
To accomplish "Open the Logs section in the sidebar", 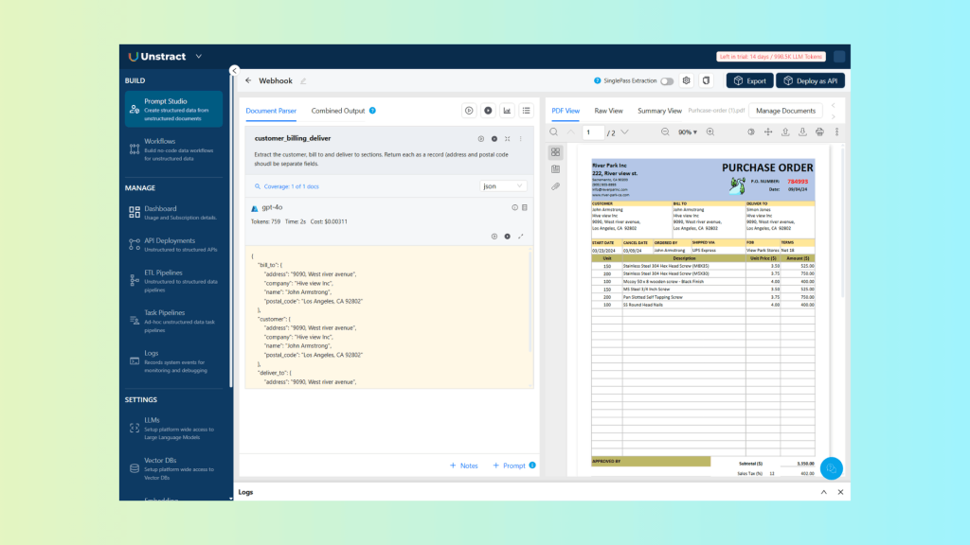I will [151, 355].
